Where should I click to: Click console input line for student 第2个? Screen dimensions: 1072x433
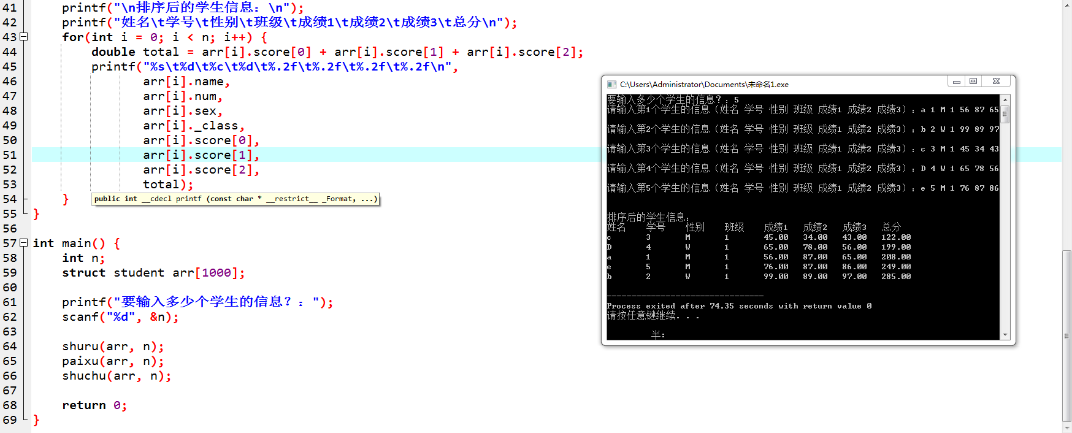click(803, 129)
